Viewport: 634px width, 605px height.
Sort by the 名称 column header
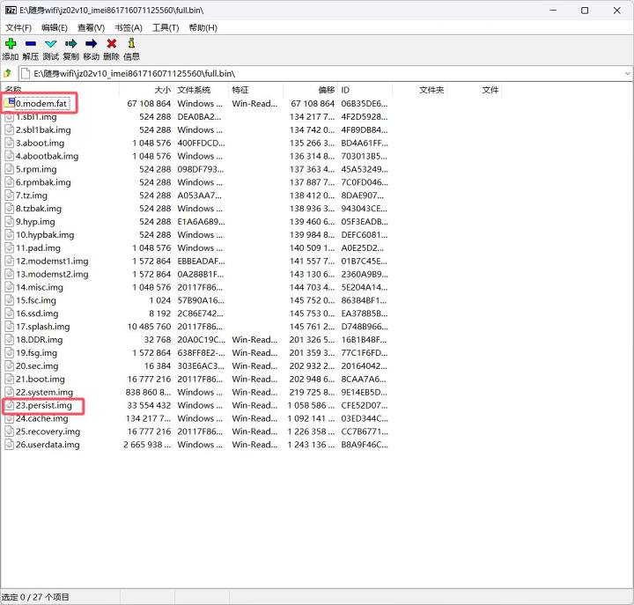[x=60, y=90]
